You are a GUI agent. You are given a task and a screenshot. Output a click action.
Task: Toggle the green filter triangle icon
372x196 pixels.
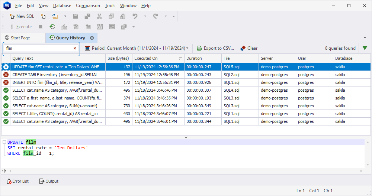click(x=365, y=48)
